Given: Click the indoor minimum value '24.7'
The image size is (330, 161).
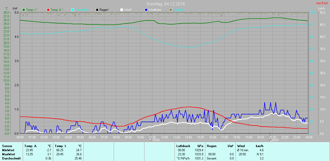Looking at the screenshot, I should tap(79, 150).
